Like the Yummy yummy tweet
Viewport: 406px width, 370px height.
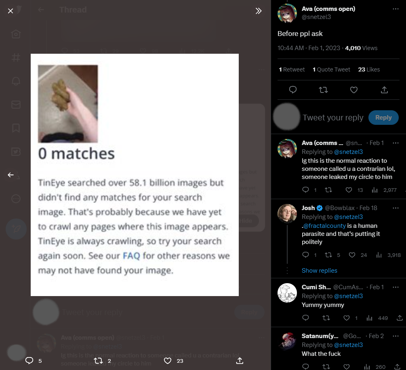coord(347,318)
